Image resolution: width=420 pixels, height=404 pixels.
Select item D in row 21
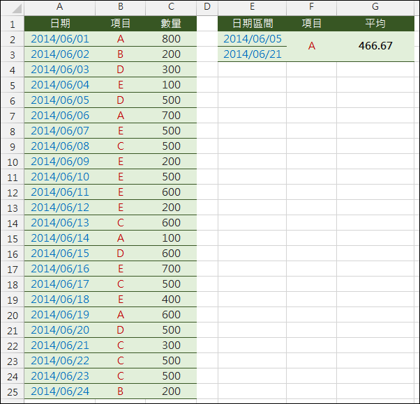[x=121, y=330]
